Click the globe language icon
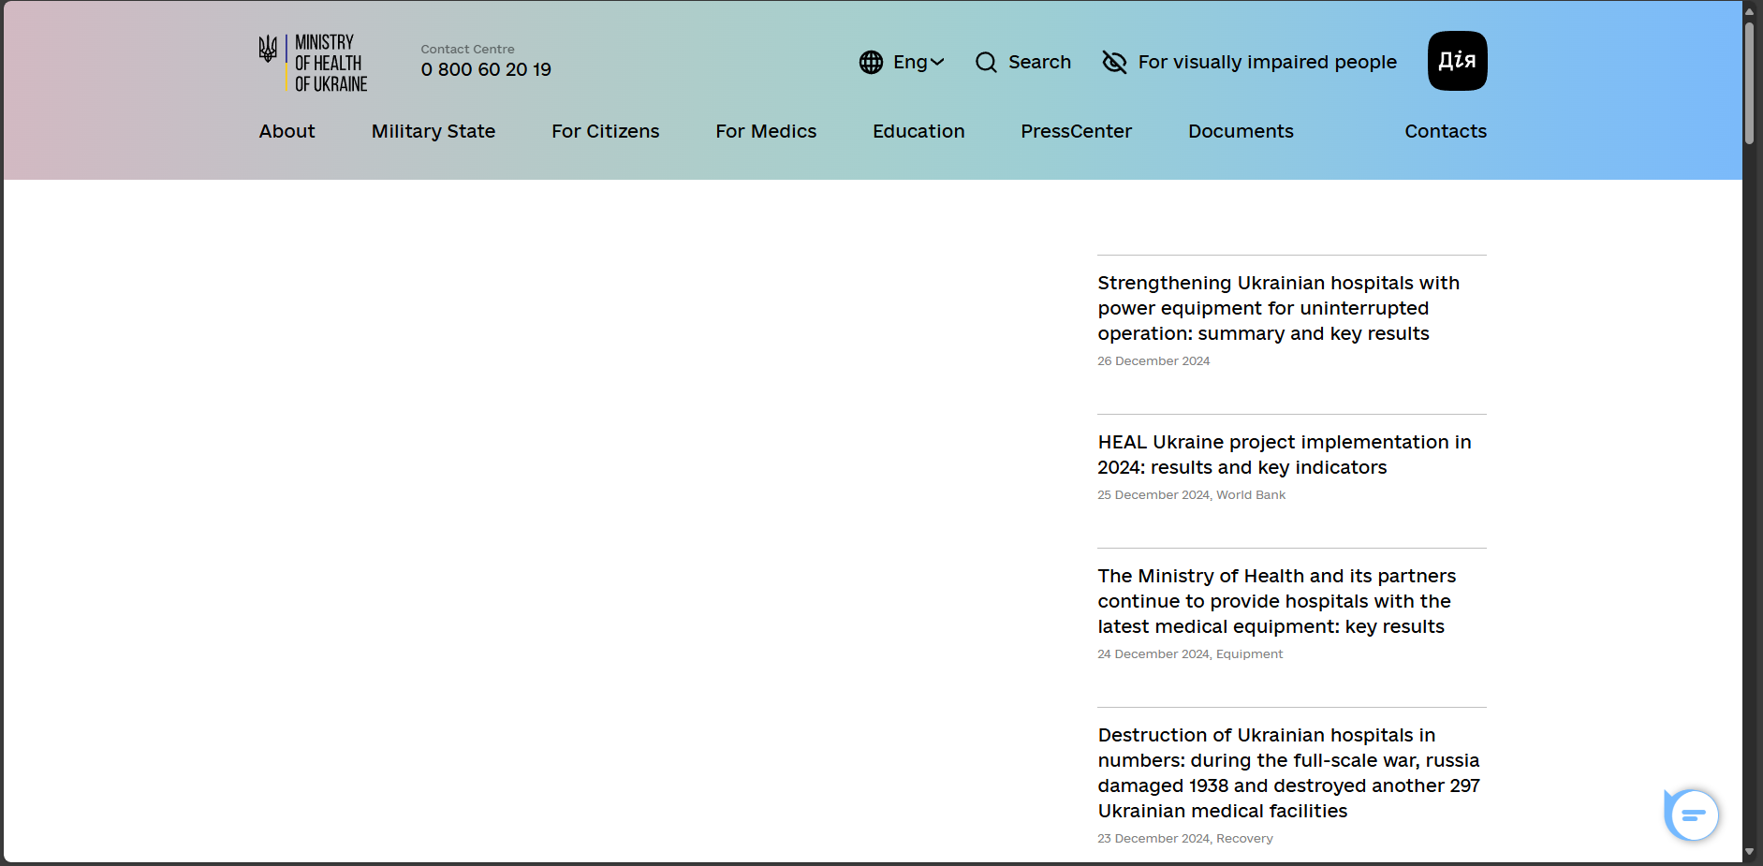The width and height of the screenshot is (1763, 866). coord(871,62)
